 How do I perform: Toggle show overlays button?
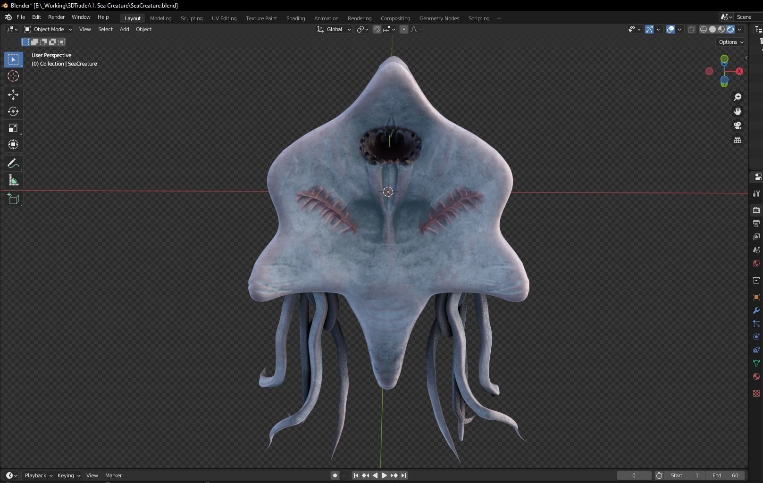(x=671, y=29)
